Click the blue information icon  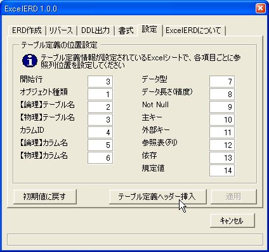[x=30, y=61]
